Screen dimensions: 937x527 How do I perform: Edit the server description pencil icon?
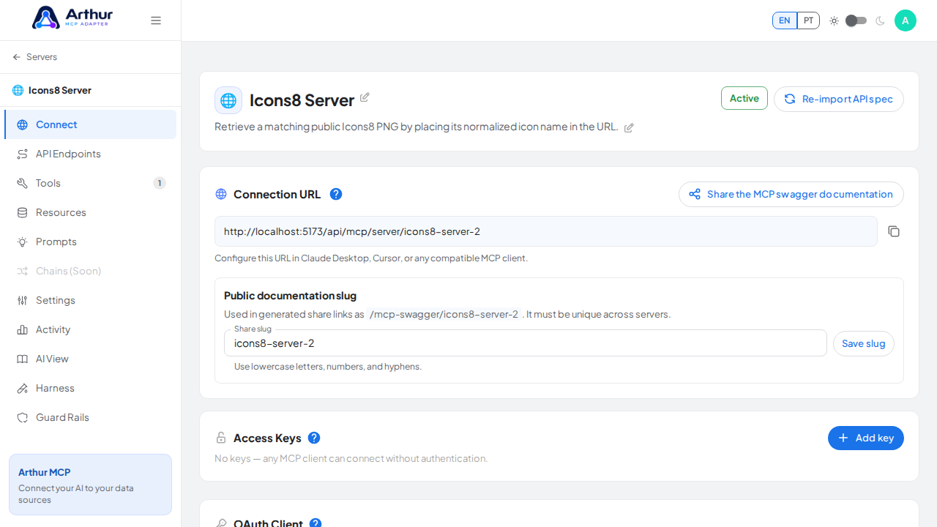629,127
